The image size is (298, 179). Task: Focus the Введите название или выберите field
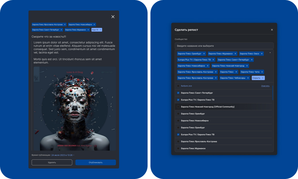click(224, 46)
